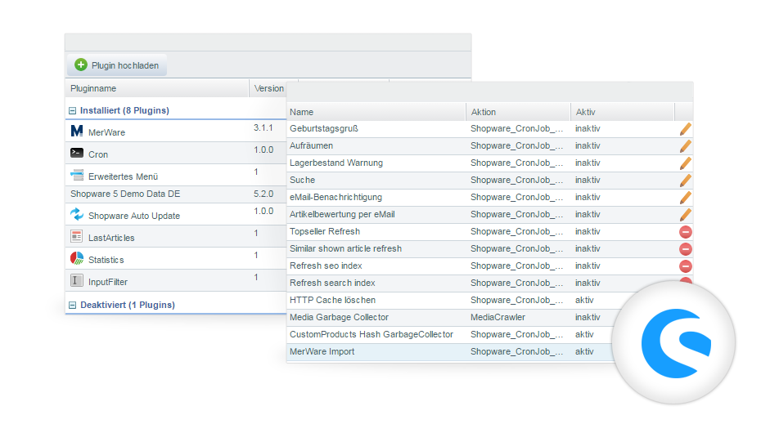Click the Suche cron job name
761x433 pixels.
(303, 181)
